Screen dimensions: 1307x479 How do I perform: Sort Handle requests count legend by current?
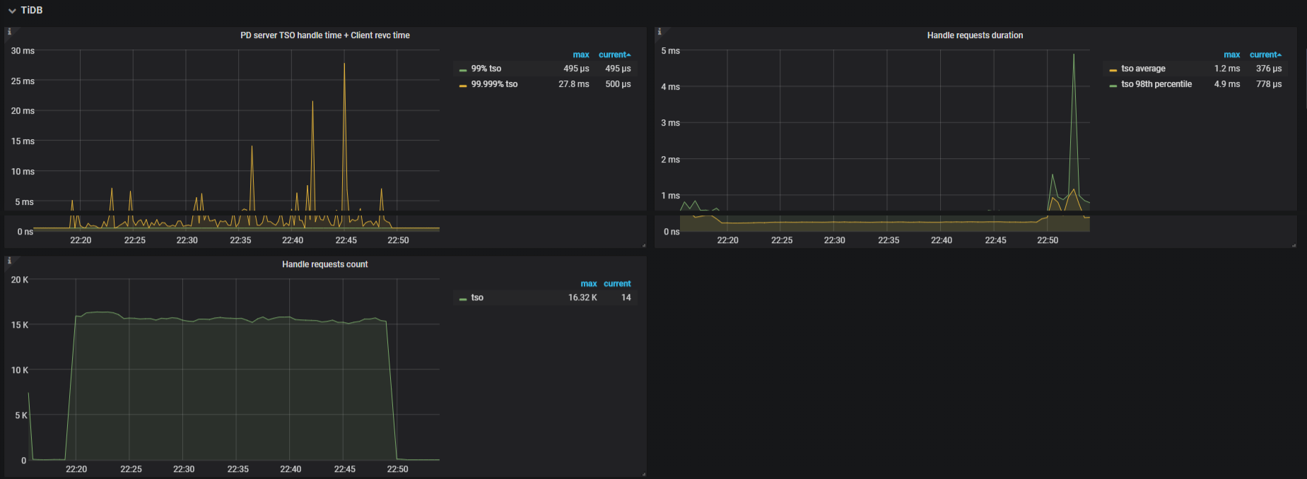(617, 283)
